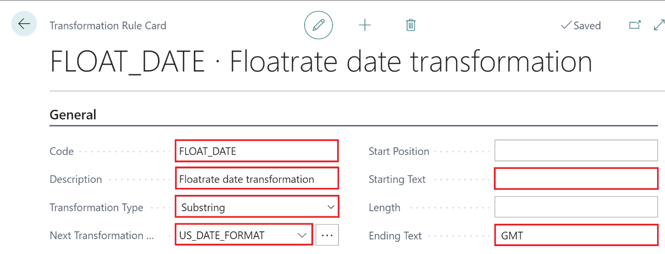The image size is (665, 254).
Task: Click the Code field containing FLOAT_DATE
Action: (x=256, y=151)
